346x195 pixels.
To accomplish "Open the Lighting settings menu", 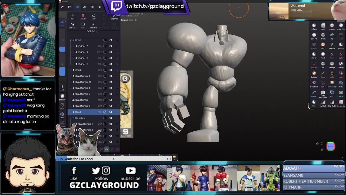I will 99,7.
